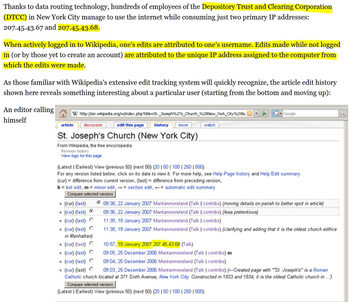
Task: Open the address bar history dropdown arrow
Action: pyautogui.click(x=256, y=114)
